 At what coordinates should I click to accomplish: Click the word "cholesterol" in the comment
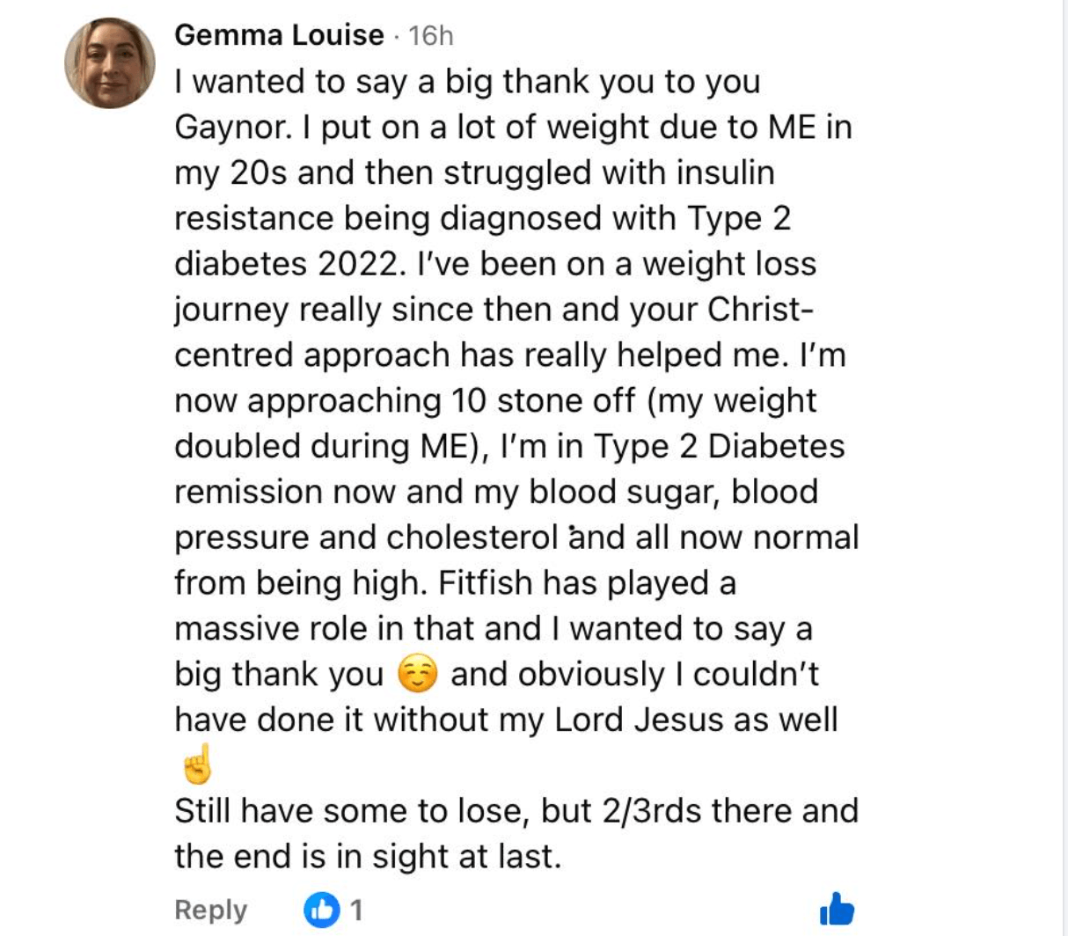point(472,537)
